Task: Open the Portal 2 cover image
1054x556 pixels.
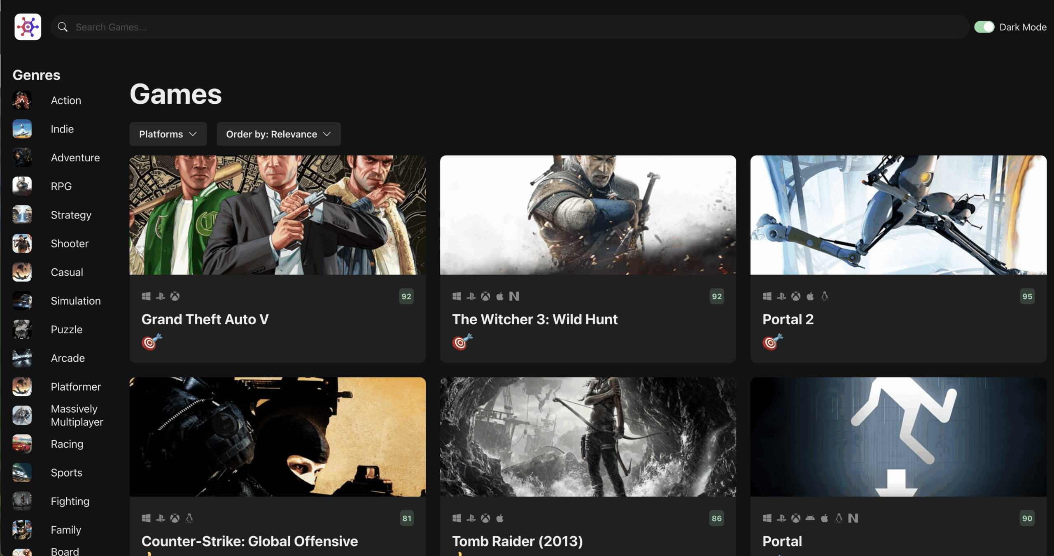Action: [898, 215]
